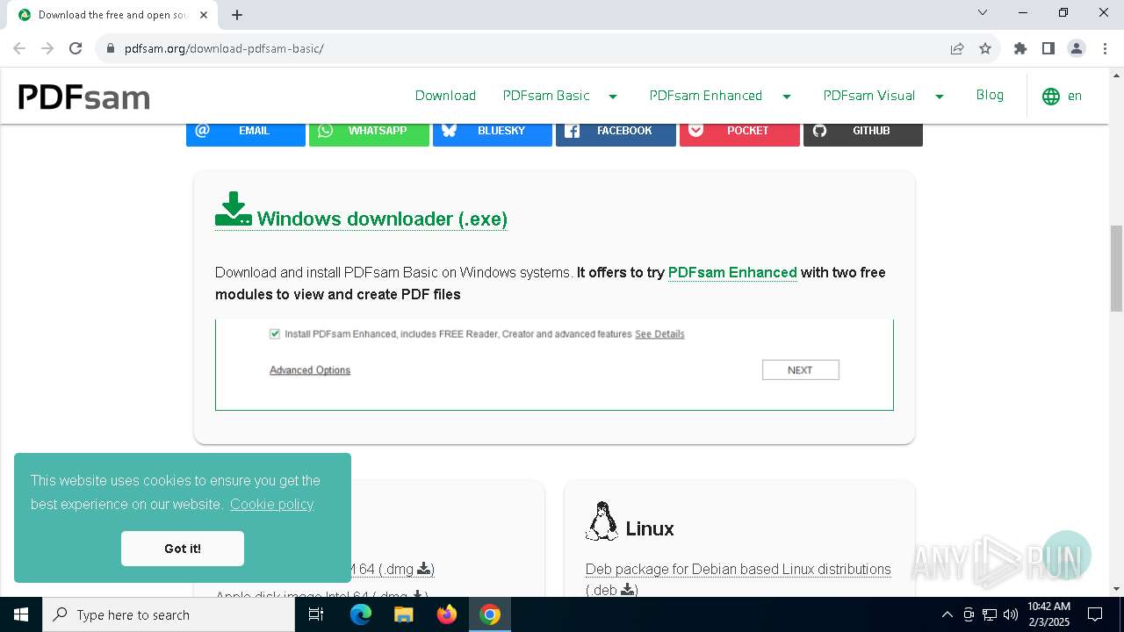Viewport: 1124px width, 632px height.
Task: Share page on Bluesky
Action: coord(493,131)
